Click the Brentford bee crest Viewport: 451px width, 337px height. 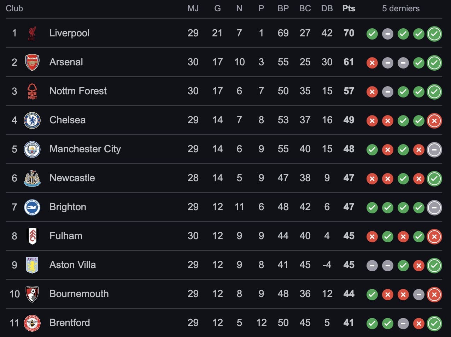[x=32, y=323]
